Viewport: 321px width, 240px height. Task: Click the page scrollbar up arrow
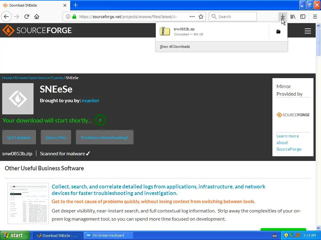point(318,26)
